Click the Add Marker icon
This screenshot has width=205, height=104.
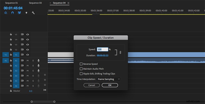(26, 13)
